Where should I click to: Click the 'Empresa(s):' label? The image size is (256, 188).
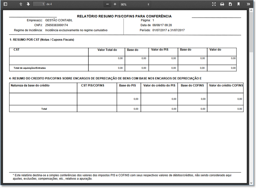[x=35, y=20]
